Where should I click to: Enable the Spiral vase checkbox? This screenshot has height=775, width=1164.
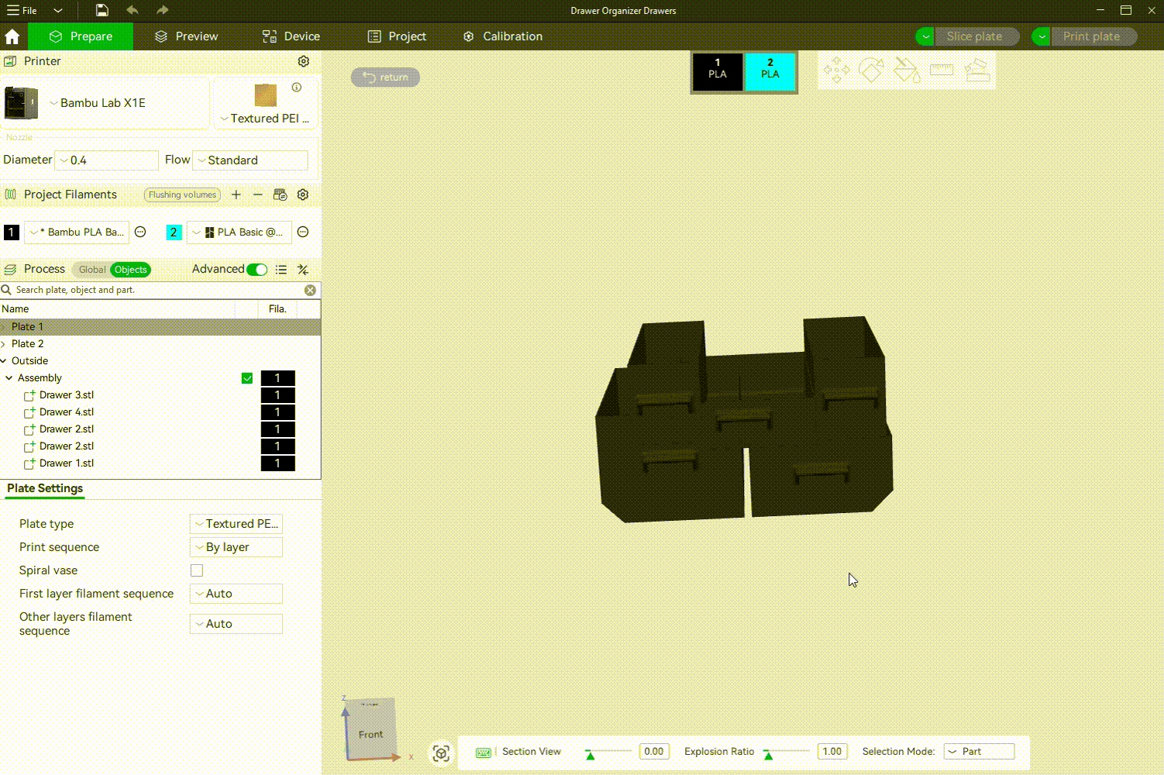point(197,570)
